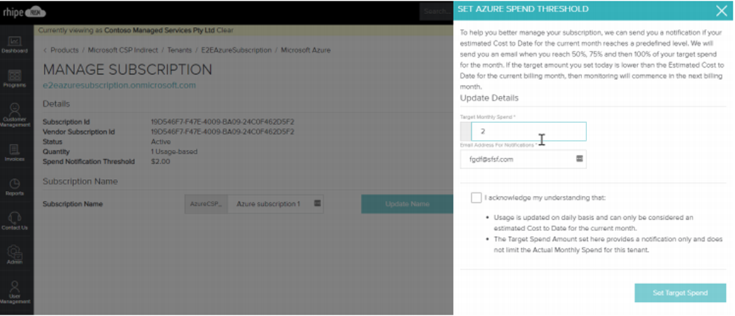Image resolution: width=735 pixels, height=316 pixels.
Task: Click the Active status value
Action: (x=161, y=142)
